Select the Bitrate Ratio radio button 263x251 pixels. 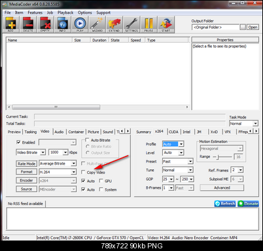tap(88, 146)
